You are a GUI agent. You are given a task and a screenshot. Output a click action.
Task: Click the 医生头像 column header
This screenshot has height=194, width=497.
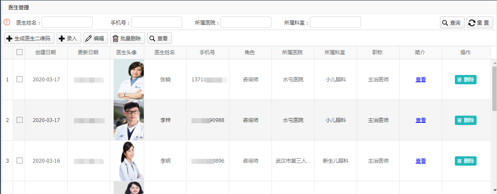coord(127,53)
